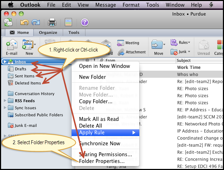The height and width of the screenshot is (170, 224).
Task: Open the Apple menu
Action: pyautogui.click(x=11, y=5)
